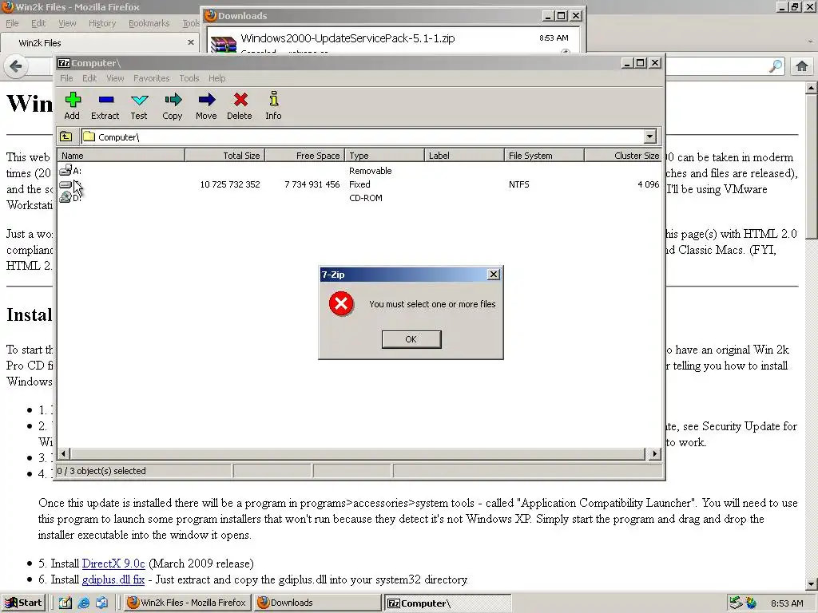Open the 7-Zip Edit menu
The height and width of the screenshot is (613, 818).
tap(89, 78)
